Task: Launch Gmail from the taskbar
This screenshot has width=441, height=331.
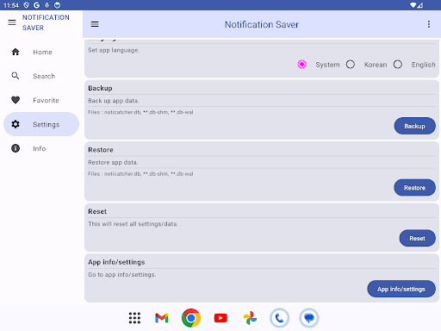Action: pyautogui.click(x=162, y=318)
